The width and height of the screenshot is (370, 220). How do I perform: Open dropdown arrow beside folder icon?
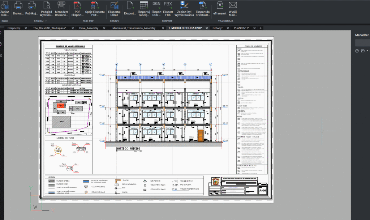click(367, 51)
